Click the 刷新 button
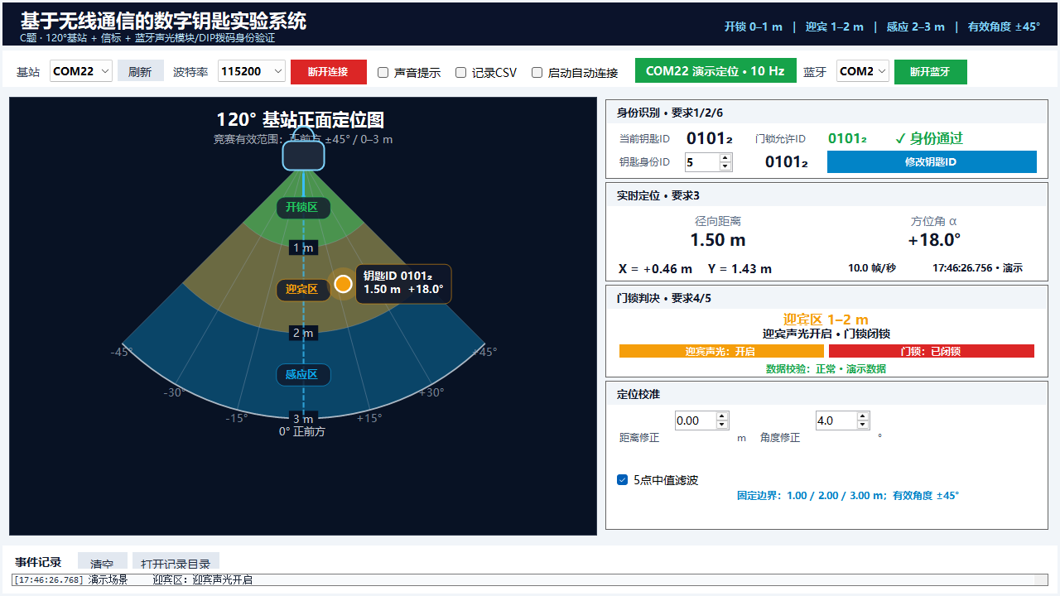1060x596 pixels. [140, 72]
